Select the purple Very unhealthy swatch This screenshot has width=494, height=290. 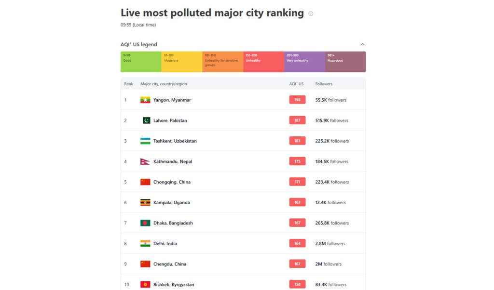[305, 62]
